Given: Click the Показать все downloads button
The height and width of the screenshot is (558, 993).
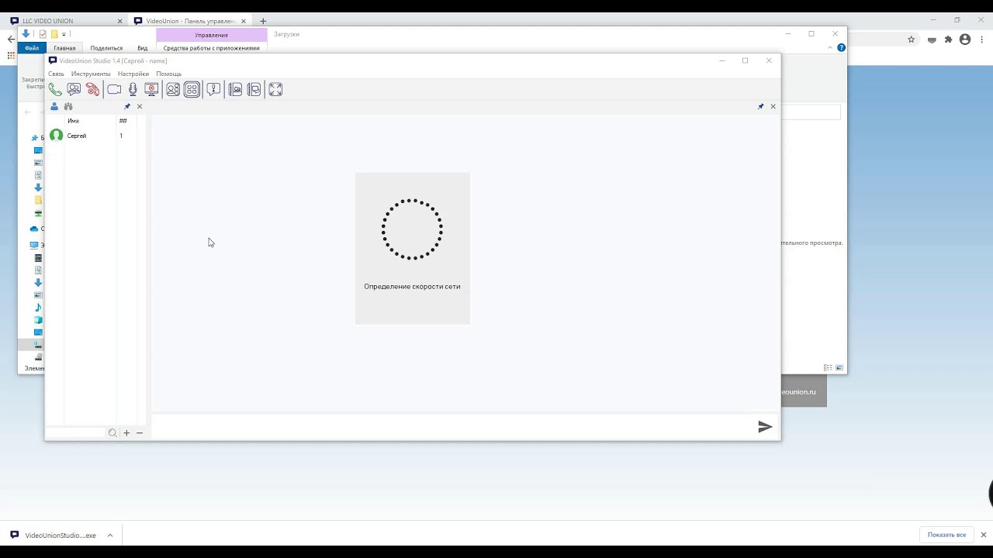Looking at the screenshot, I should coord(946,535).
